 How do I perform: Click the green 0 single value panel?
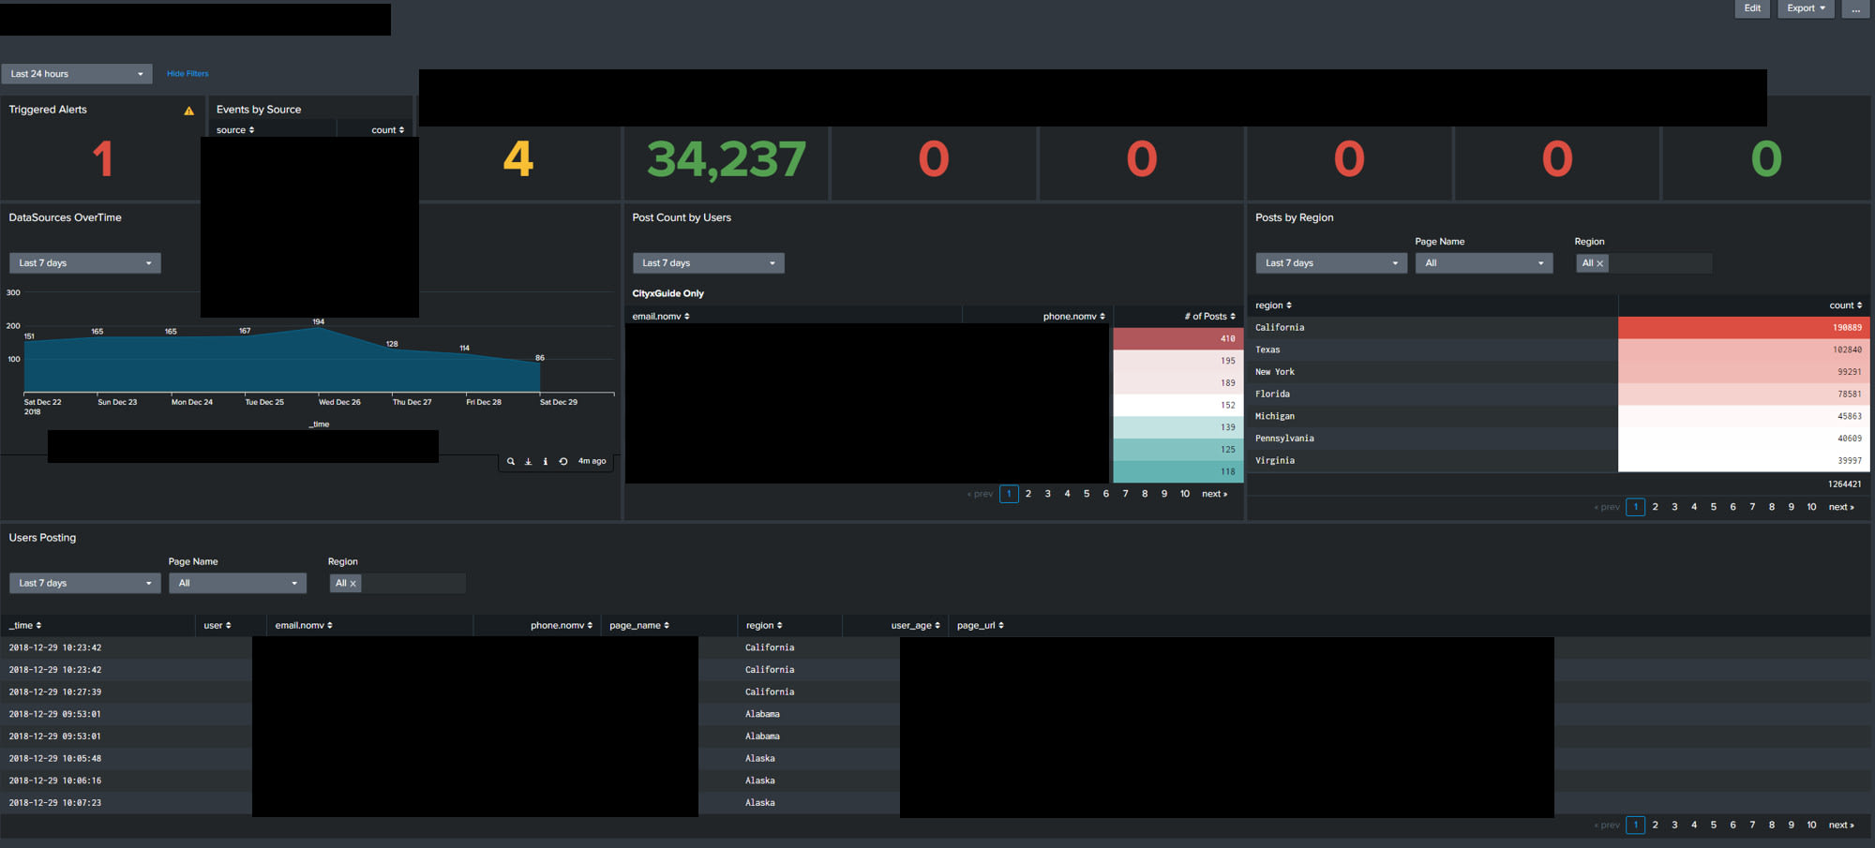pos(1766,159)
